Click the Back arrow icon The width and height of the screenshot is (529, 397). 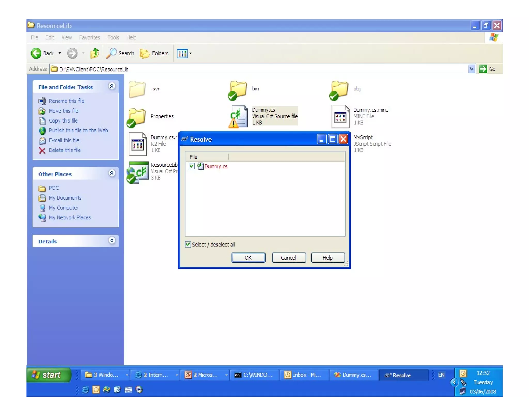coord(36,53)
